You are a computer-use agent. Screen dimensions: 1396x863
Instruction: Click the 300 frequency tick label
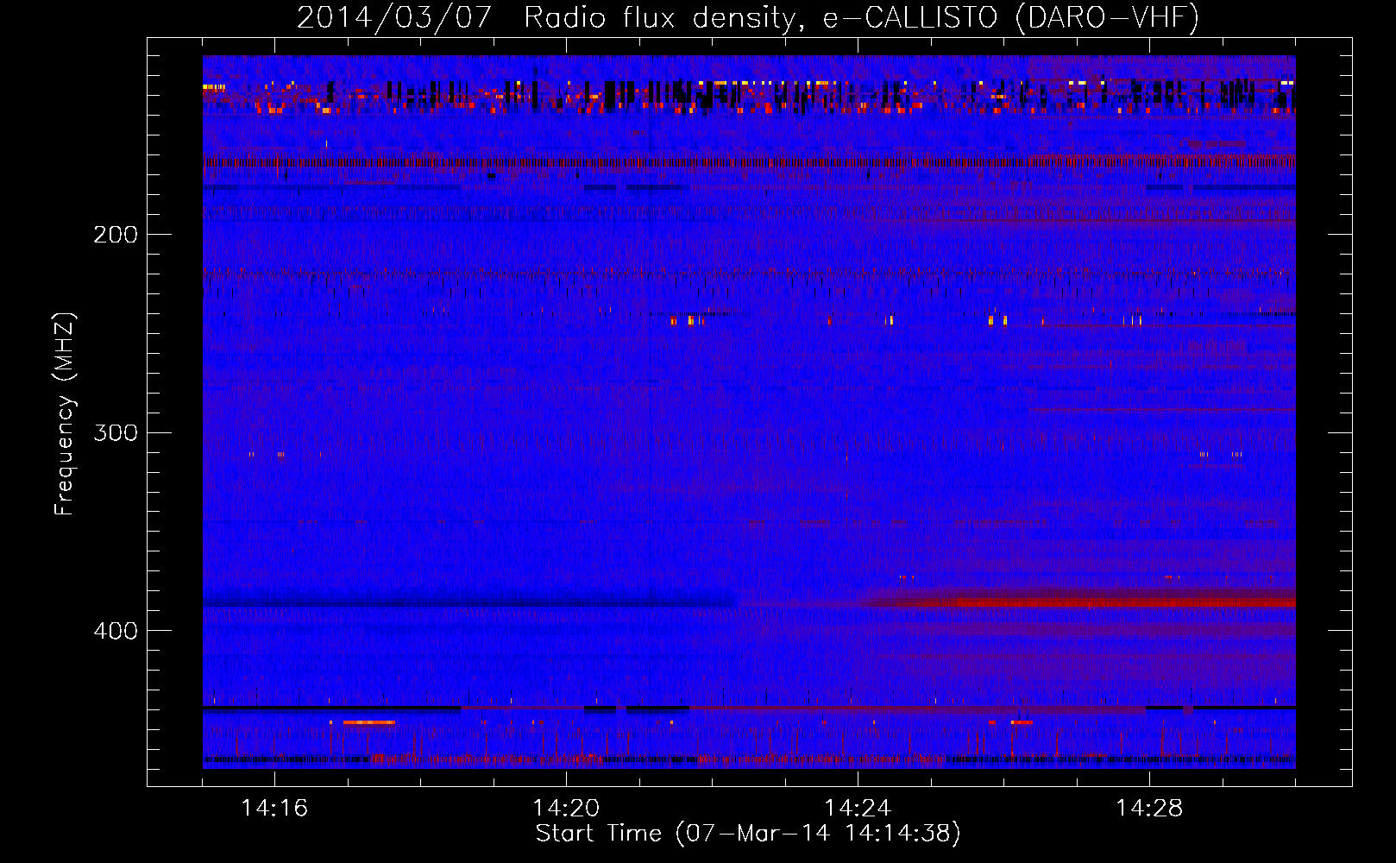(x=116, y=432)
